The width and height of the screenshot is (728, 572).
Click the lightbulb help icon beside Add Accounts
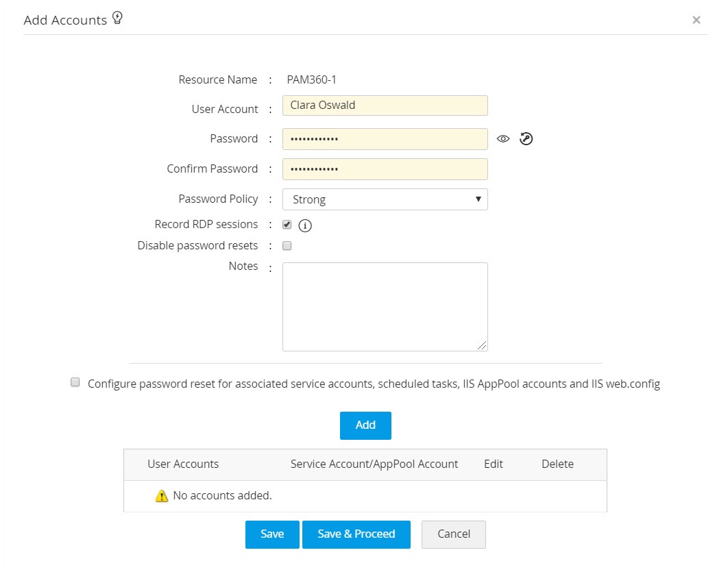tap(117, 18)
